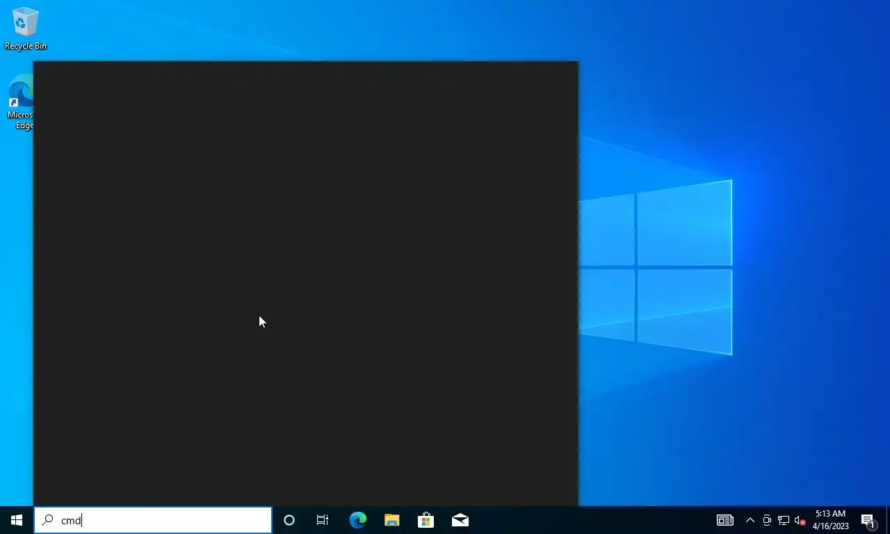890x534 pixels.
Task: Open Microsoft Store from the taskbar
Action: (426, 520)
